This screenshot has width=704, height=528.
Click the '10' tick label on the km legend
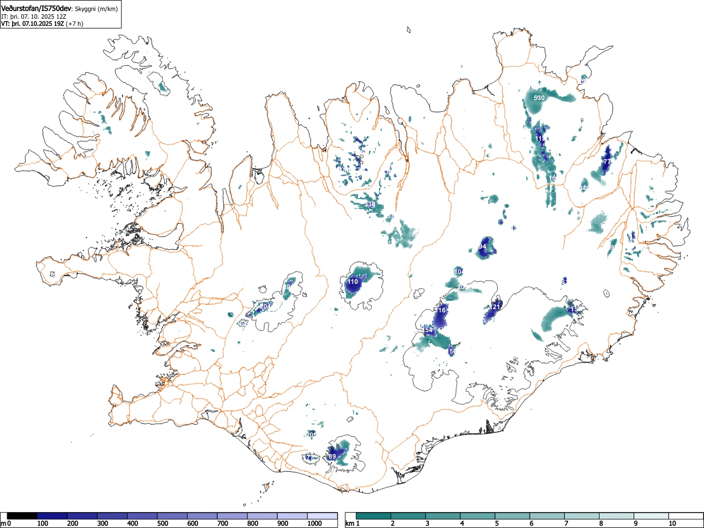click(672, 524)
